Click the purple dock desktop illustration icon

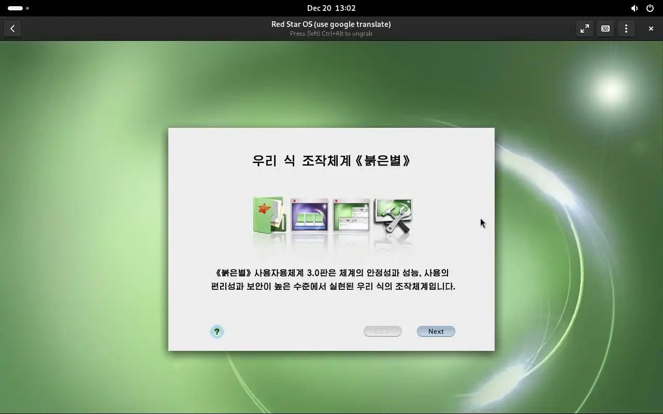coord(310,215)
